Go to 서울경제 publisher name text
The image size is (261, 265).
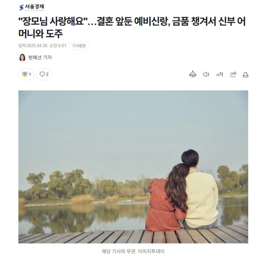point(34,7)
